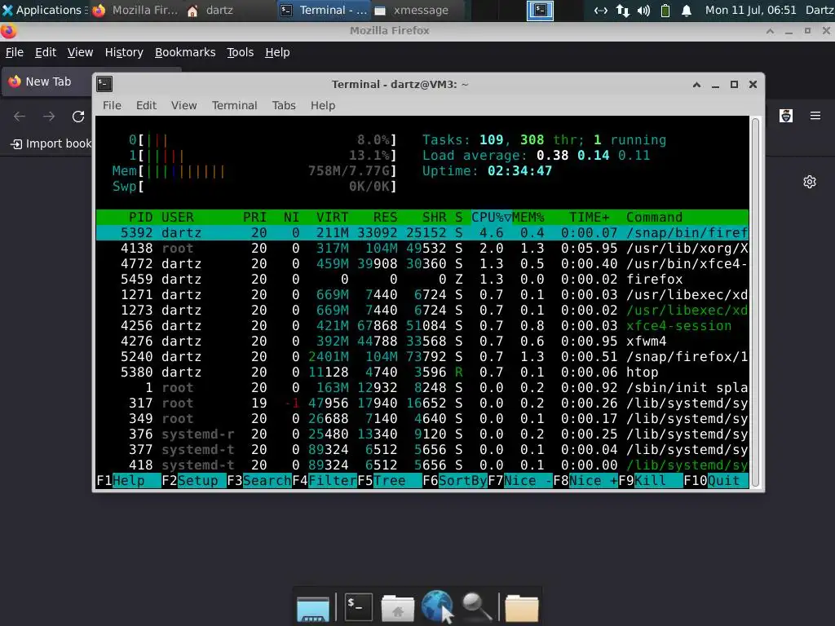Click F9 Kill in htop footer

tap(650, 481)
